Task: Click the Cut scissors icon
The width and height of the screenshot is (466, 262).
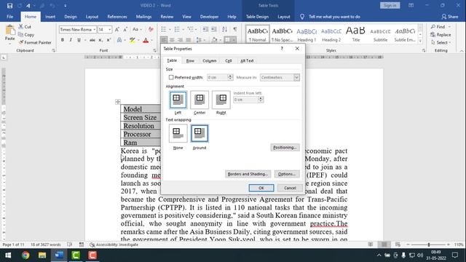Action: tap(21, 27)
